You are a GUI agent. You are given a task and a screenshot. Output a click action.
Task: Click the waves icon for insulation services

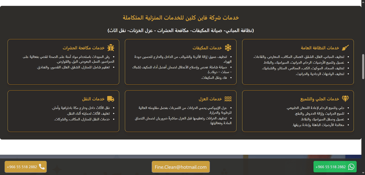(x=228, y=99)
